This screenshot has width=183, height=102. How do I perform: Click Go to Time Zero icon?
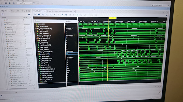pos(62,15)
